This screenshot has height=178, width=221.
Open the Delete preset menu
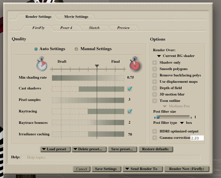89,149
